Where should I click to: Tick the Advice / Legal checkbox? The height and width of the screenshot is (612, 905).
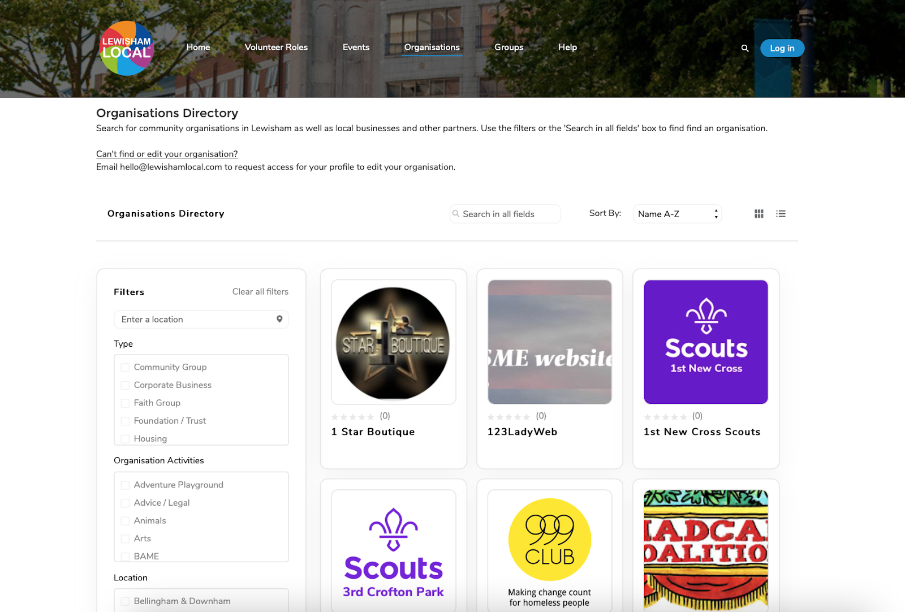tap(125, 503)
